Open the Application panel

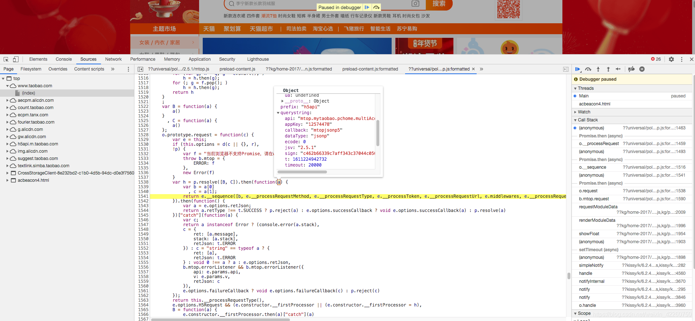point(199,59)
